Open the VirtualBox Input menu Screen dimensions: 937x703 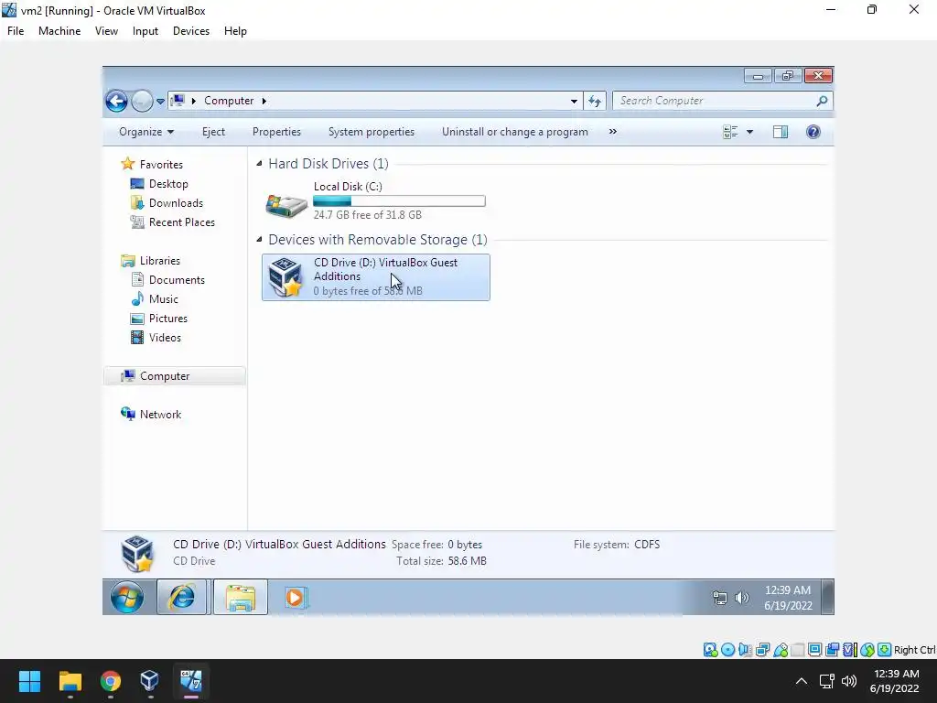145,31
